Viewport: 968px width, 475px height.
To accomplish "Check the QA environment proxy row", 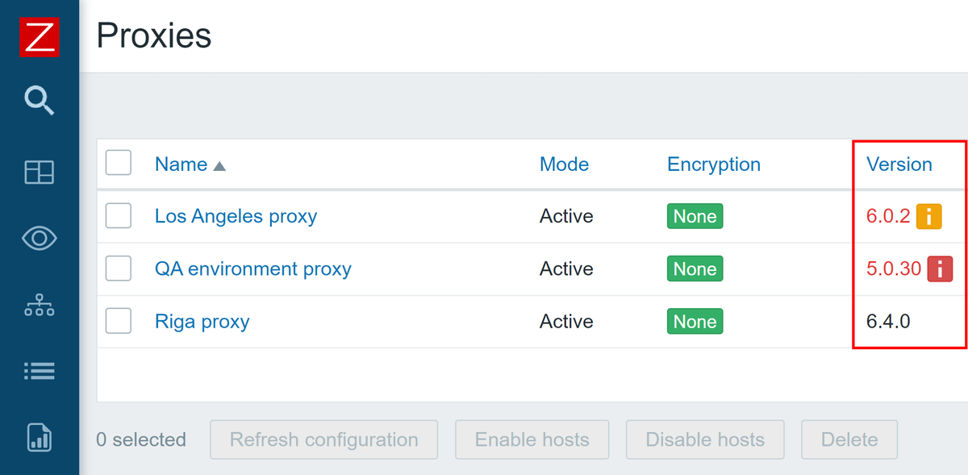I will click(119, 269).
